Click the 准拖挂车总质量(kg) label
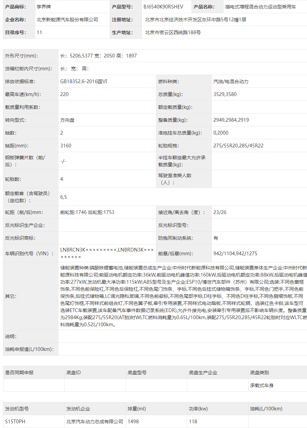This screenshot has height=428, width=307. (x=180, y=133)
